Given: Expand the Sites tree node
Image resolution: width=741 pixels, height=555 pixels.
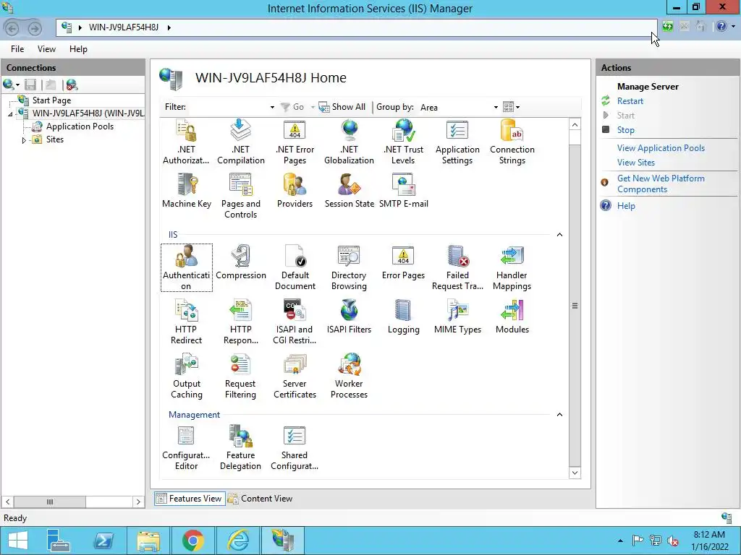Looking at the screenshot, I should [x=24, y=140].
